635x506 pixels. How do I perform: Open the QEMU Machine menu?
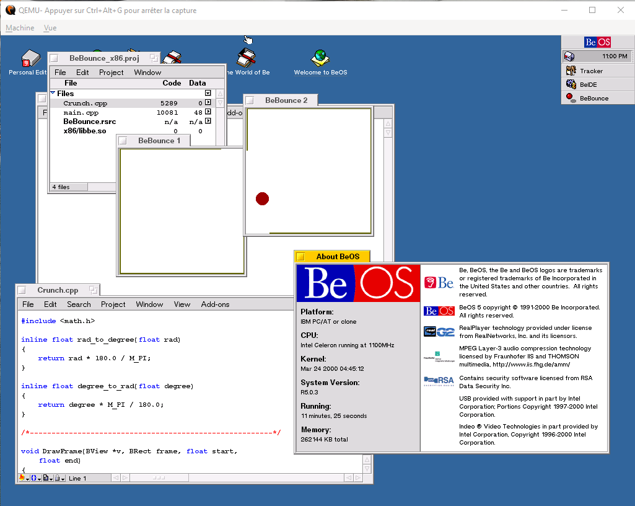[x=20, y=27]
